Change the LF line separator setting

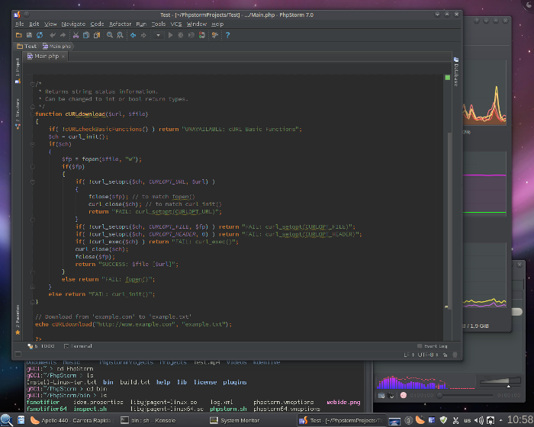409,355
